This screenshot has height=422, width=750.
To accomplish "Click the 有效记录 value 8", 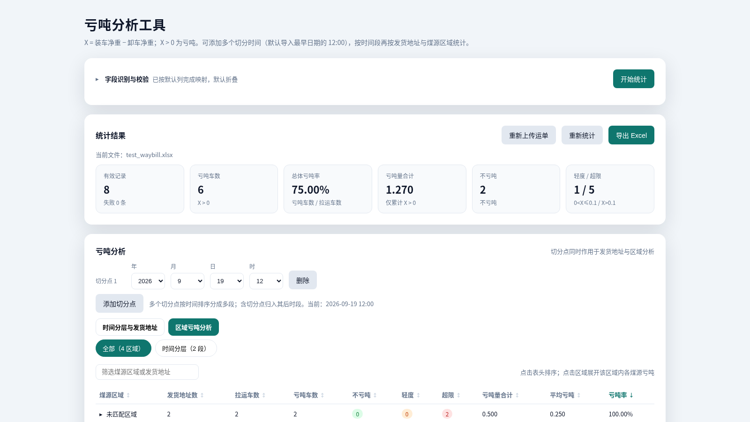I will tap(106, 190).
